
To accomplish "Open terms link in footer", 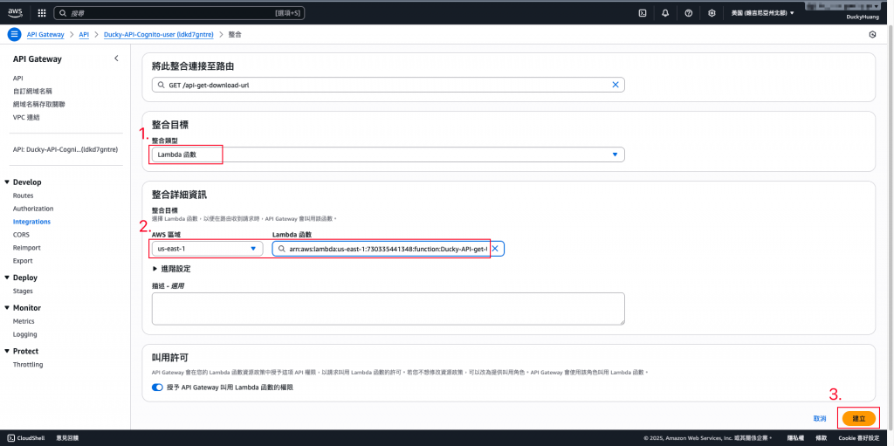I will [x=821, y=437].
